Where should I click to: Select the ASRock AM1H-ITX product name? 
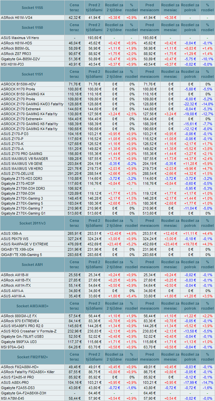16,285
